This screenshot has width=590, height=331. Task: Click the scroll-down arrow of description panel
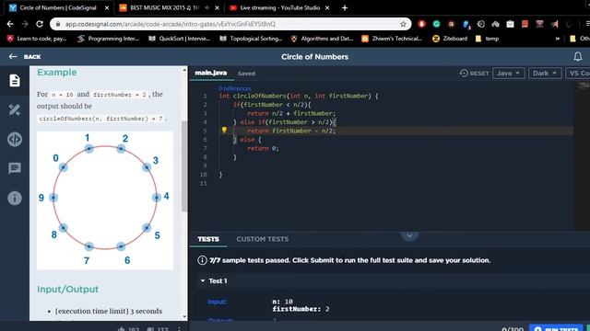[184, 316]
